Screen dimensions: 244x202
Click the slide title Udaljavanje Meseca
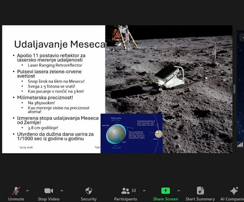59,44
